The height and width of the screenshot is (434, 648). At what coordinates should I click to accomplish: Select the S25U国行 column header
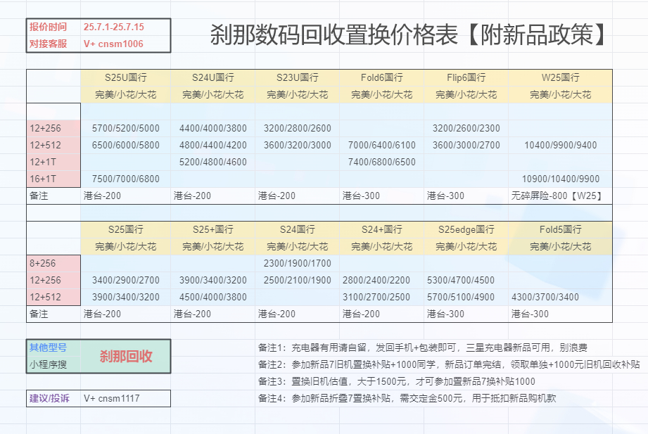tap(126, 77)
